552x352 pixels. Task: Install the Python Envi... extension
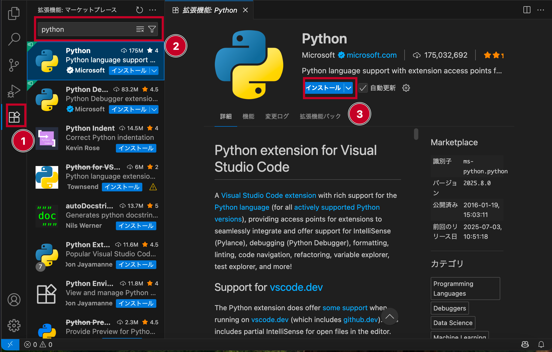tap(136, 303)
